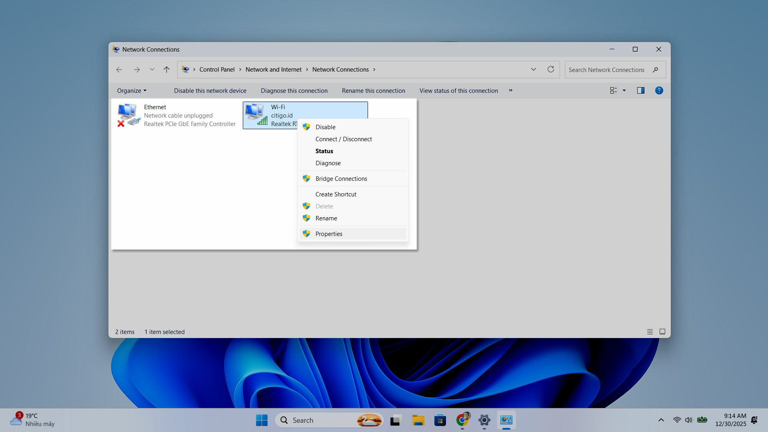Click the Change your view icon

pyautogui.click(x=613, y=90)
